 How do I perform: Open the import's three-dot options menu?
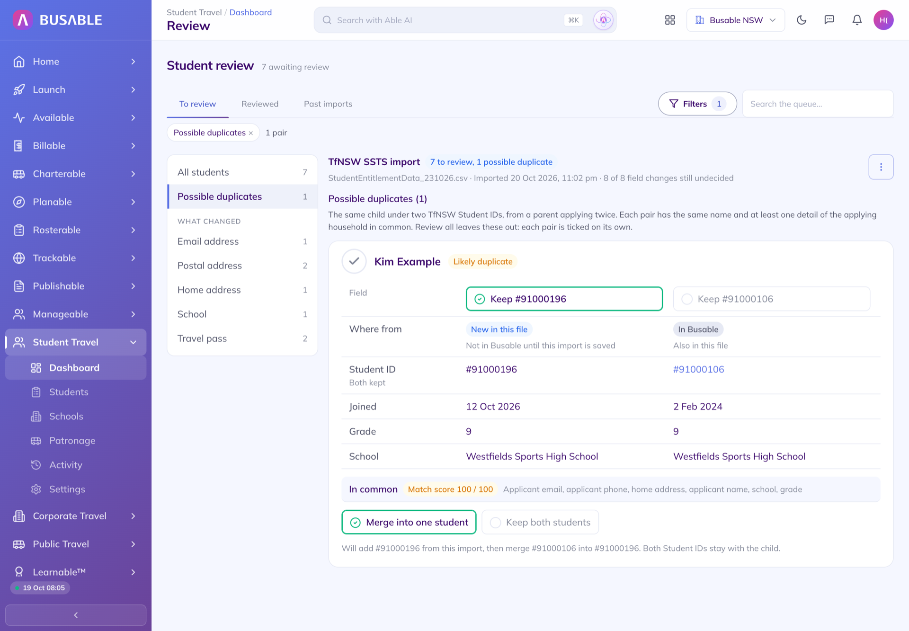pos(881,167)
